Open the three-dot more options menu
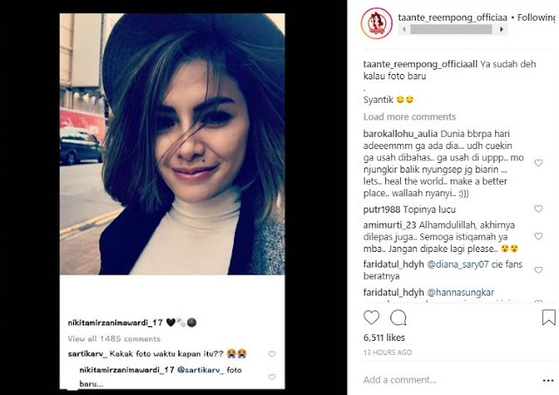The height and width of the screenshot is (395, 559). (x=548, y=380)
